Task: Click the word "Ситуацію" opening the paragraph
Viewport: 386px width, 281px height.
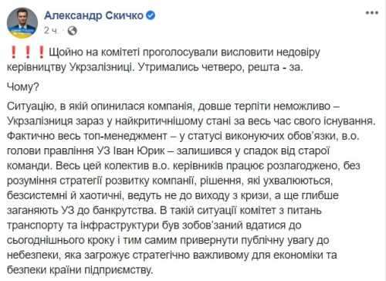Action: (31, 107)
